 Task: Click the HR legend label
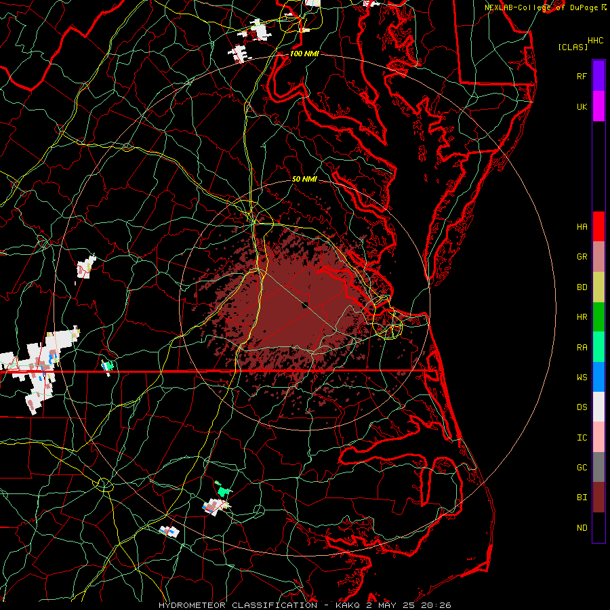(582, 317)
